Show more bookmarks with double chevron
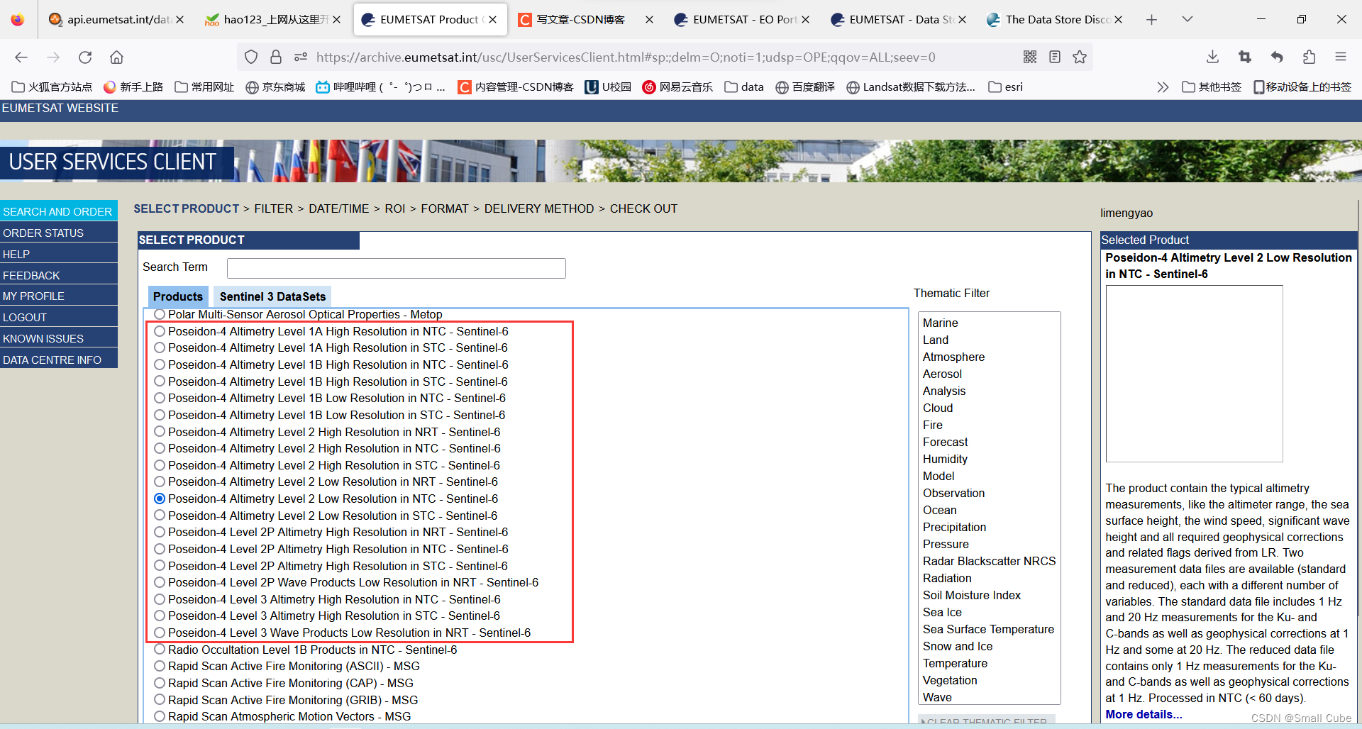 (1162, 87)
